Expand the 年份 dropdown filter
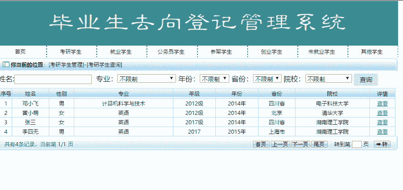The height and width of the screenshot is (190, 403). click(x=214, y=79)
